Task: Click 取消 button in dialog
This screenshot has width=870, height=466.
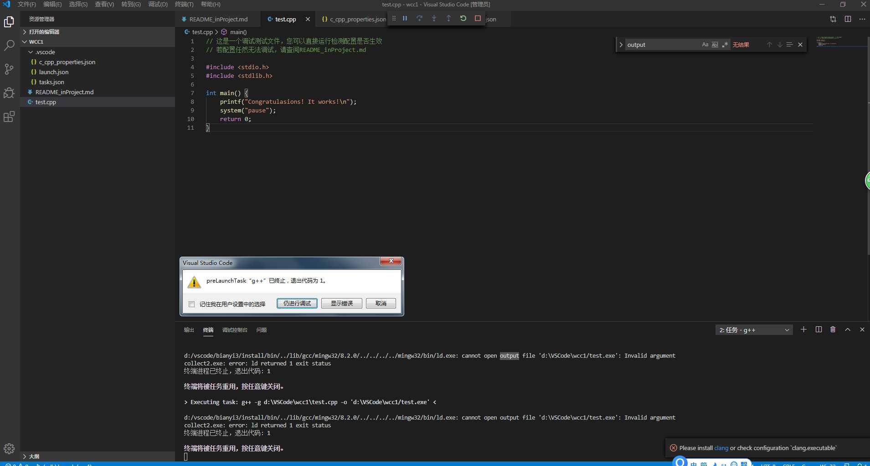Action: coord(381,304)
